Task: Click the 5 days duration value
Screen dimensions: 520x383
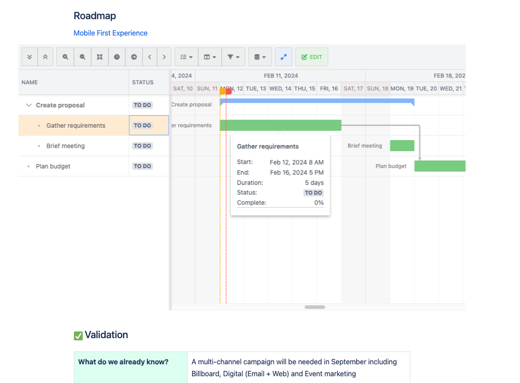Action: coord(314,183)
